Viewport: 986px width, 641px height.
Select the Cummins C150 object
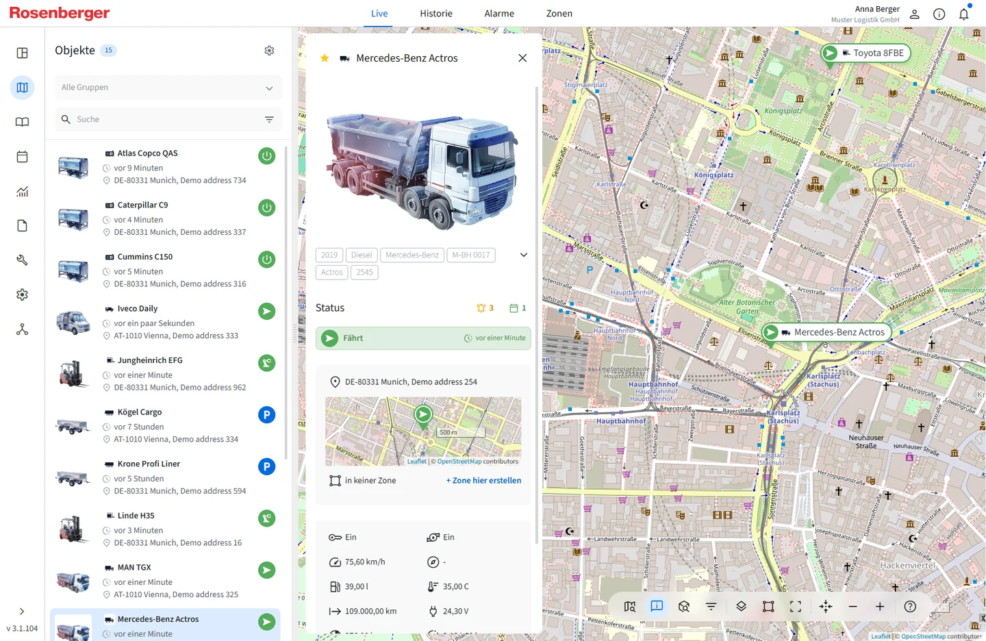tap(166, 270)
